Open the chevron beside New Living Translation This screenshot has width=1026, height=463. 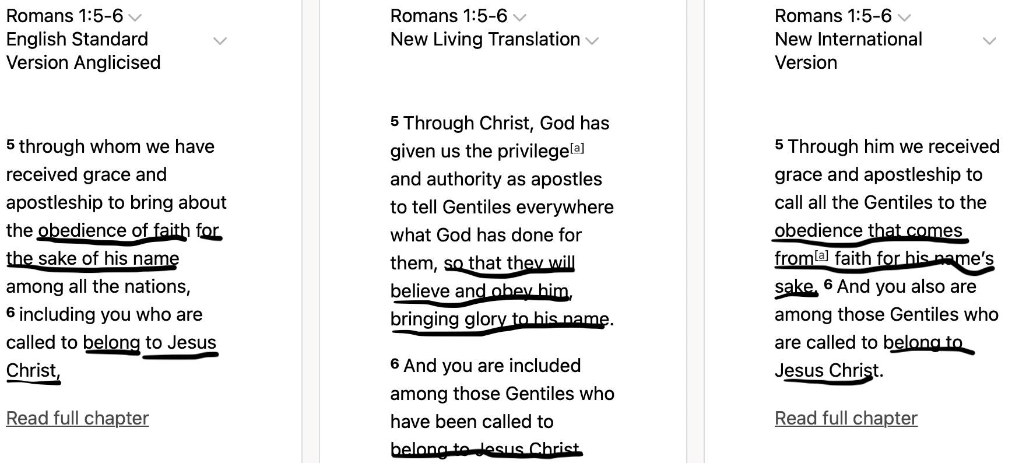pos(592,41)
